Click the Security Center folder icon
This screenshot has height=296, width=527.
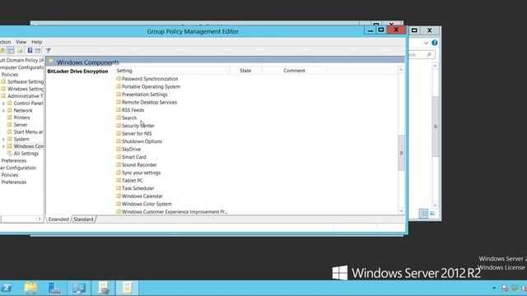click(119, 126)
